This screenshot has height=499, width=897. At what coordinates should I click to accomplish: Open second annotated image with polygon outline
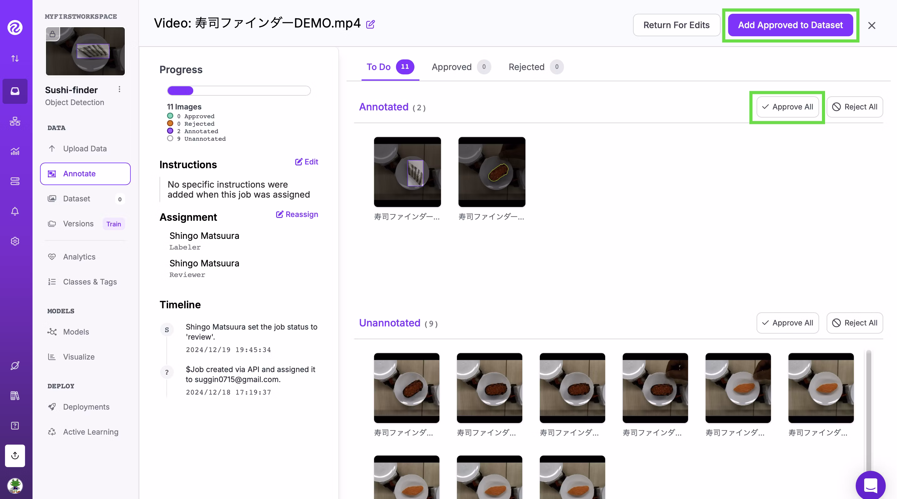(x=492, y=172)
